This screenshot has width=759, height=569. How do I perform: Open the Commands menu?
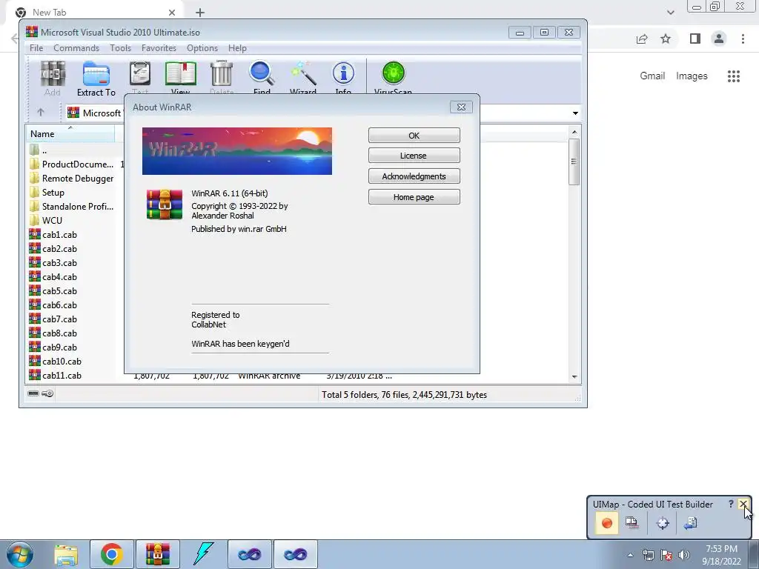coord(76,48)
